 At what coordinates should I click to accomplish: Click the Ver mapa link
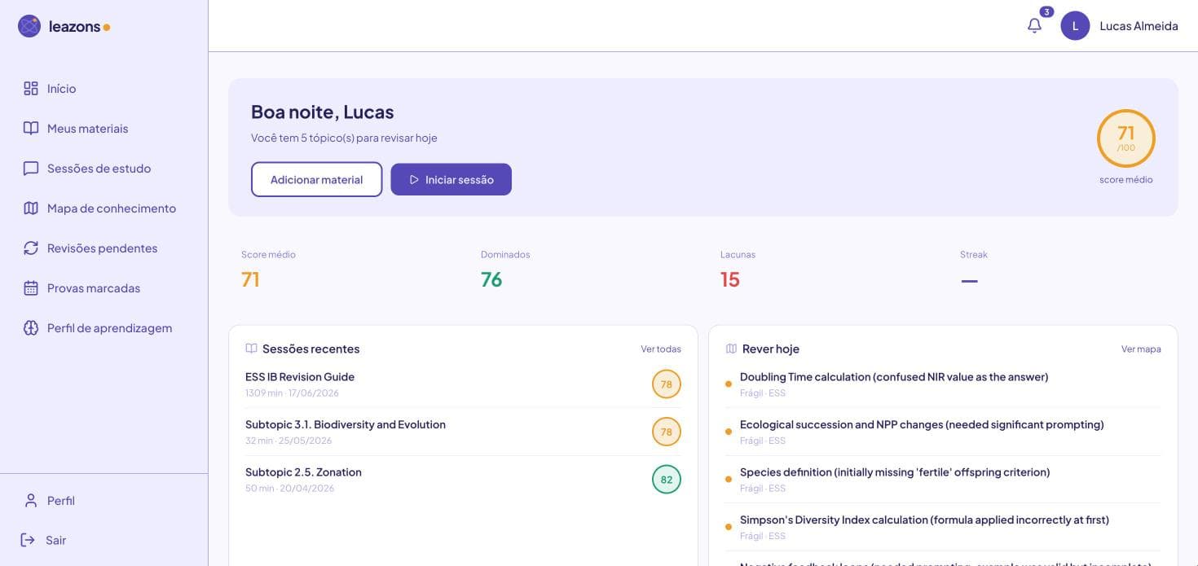(1141, 349)
